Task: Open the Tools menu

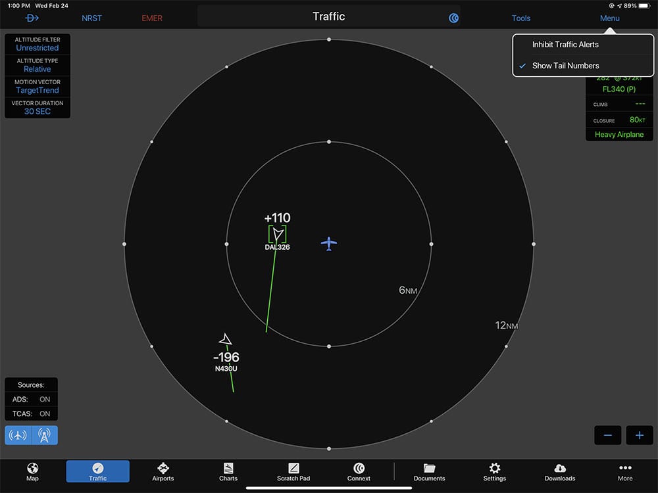Action: 520,18
